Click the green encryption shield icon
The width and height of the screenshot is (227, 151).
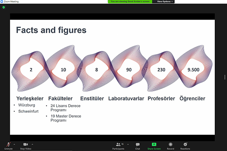click(x=4, y=7)
